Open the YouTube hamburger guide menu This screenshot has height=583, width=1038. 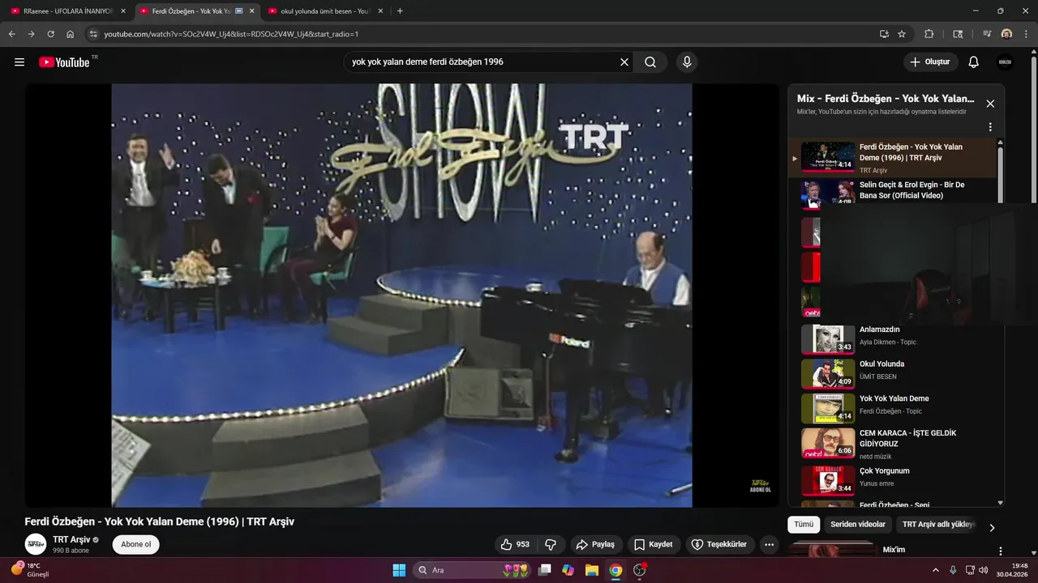pyautogui.click(x=19, y=62)
